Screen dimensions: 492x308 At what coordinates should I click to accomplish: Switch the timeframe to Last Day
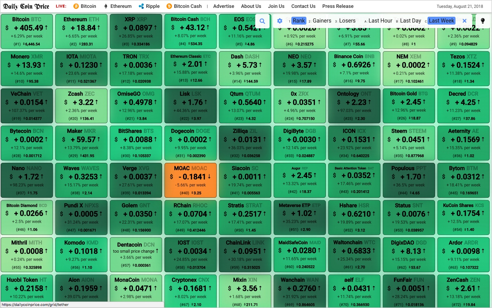click(410, 21)
